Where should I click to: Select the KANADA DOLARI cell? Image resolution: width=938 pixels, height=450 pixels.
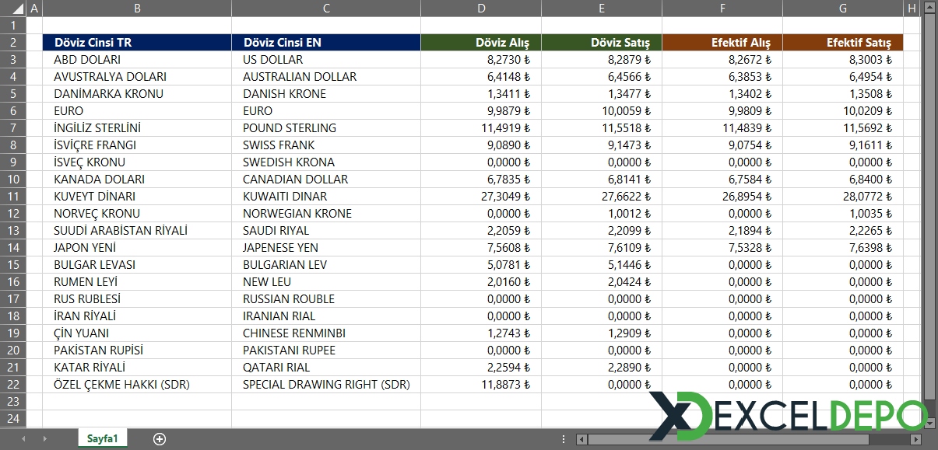coord(137,180)
